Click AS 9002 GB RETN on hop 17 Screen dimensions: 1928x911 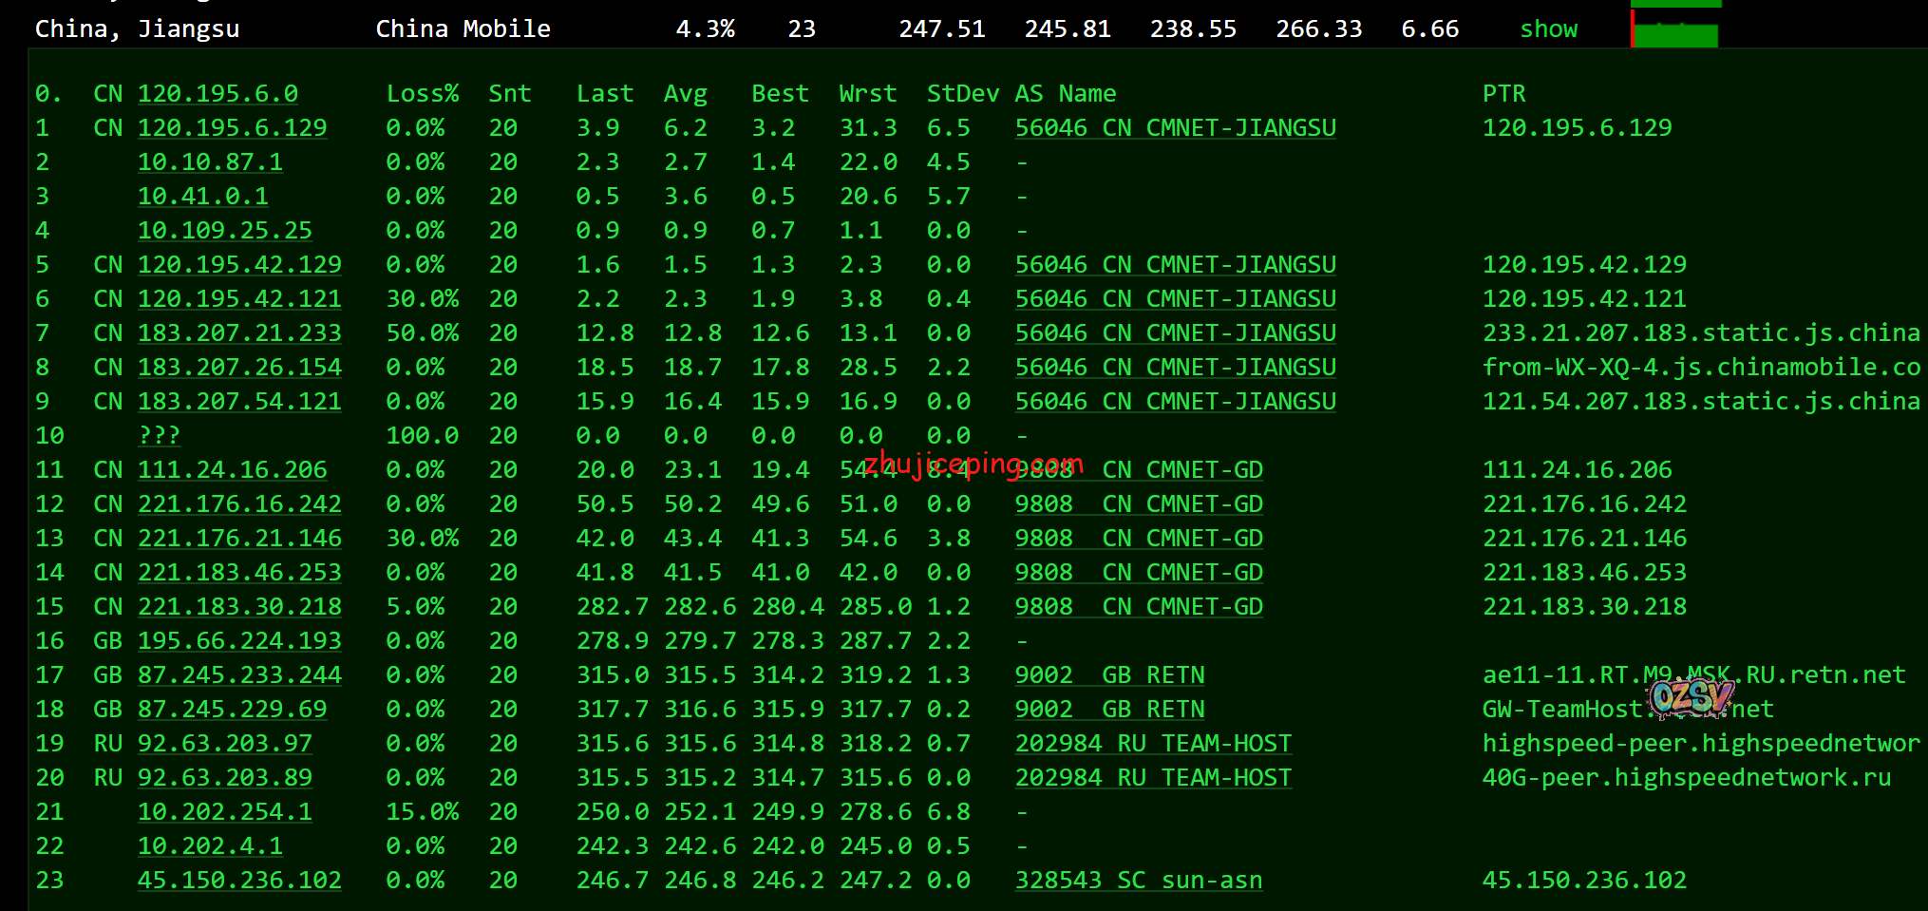(1109, 675)
